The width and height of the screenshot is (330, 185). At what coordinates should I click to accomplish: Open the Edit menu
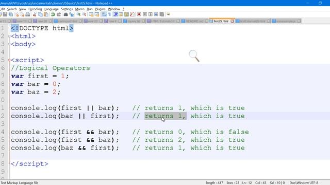[2, 9]
